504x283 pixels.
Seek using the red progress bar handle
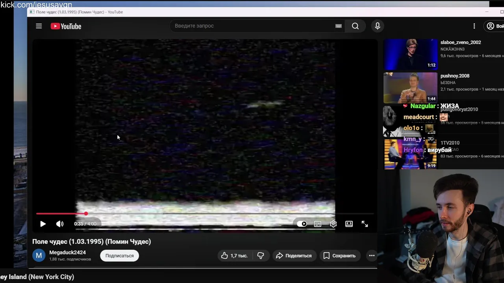point(86,213)
